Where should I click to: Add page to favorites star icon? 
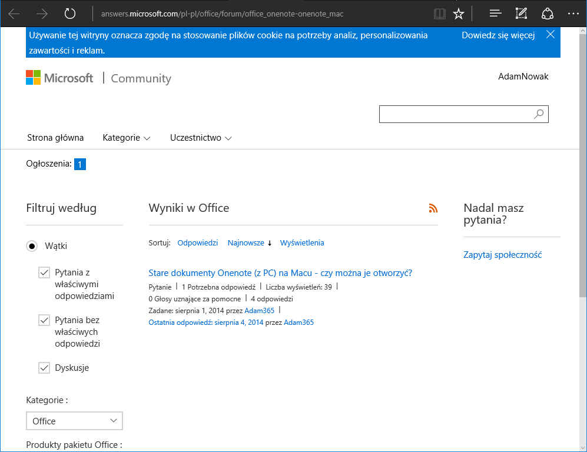click(459, 14)
